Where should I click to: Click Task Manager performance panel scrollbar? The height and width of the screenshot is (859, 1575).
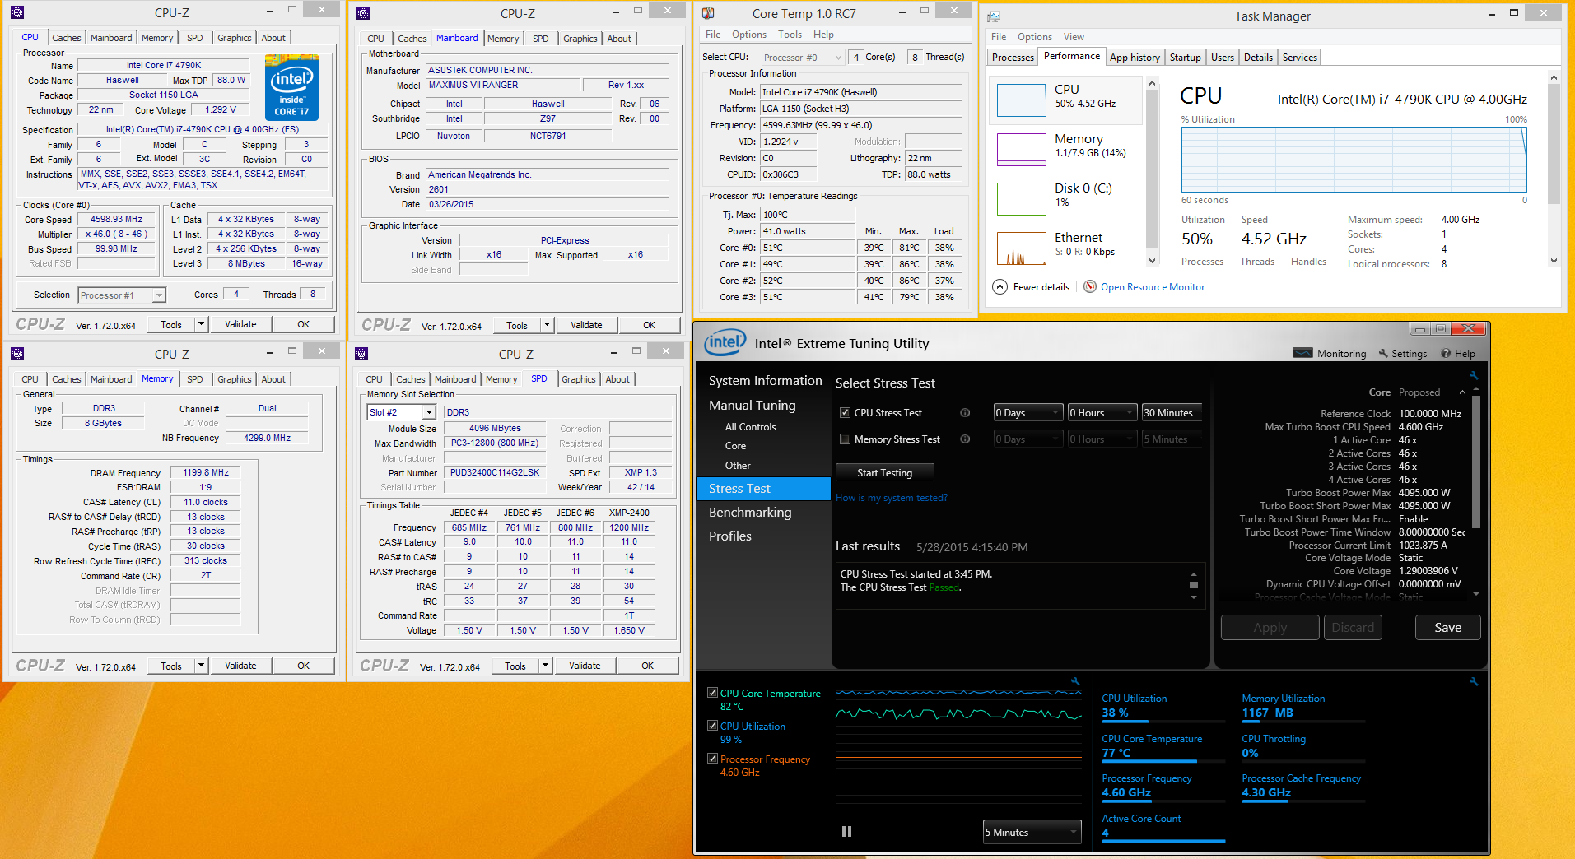point(1554,143)
